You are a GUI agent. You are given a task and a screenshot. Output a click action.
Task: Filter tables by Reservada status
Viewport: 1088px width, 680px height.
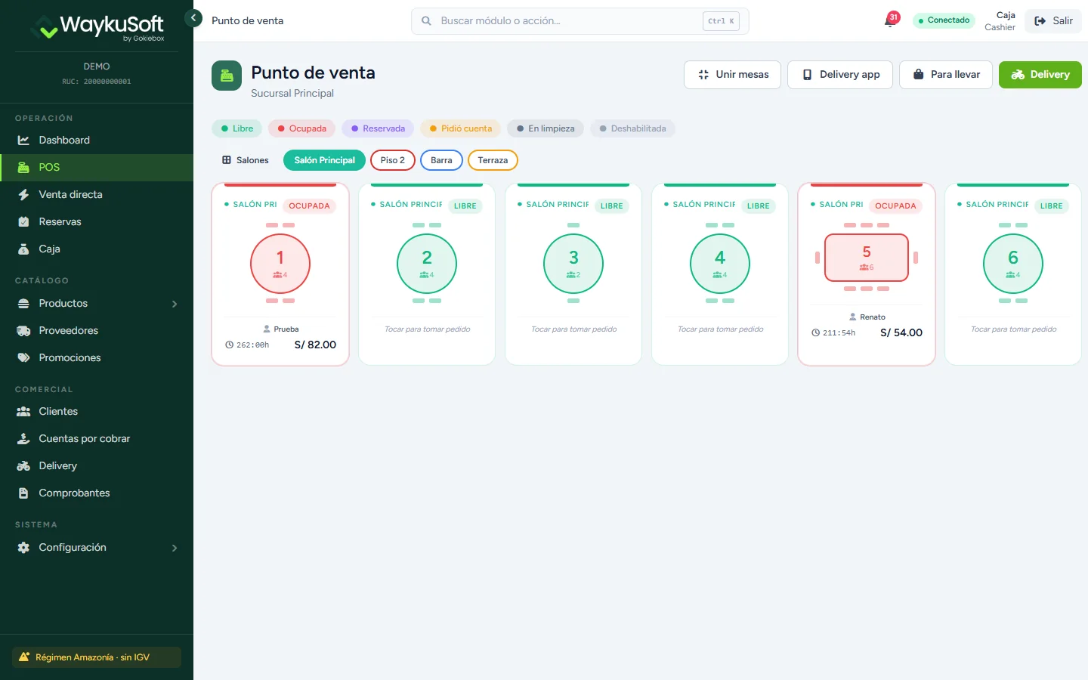tap(378, 128)
